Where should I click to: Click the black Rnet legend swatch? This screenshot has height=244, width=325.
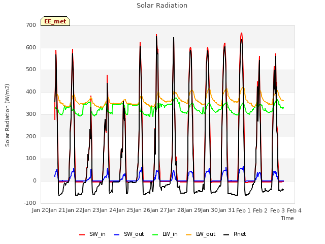point(226,235)
